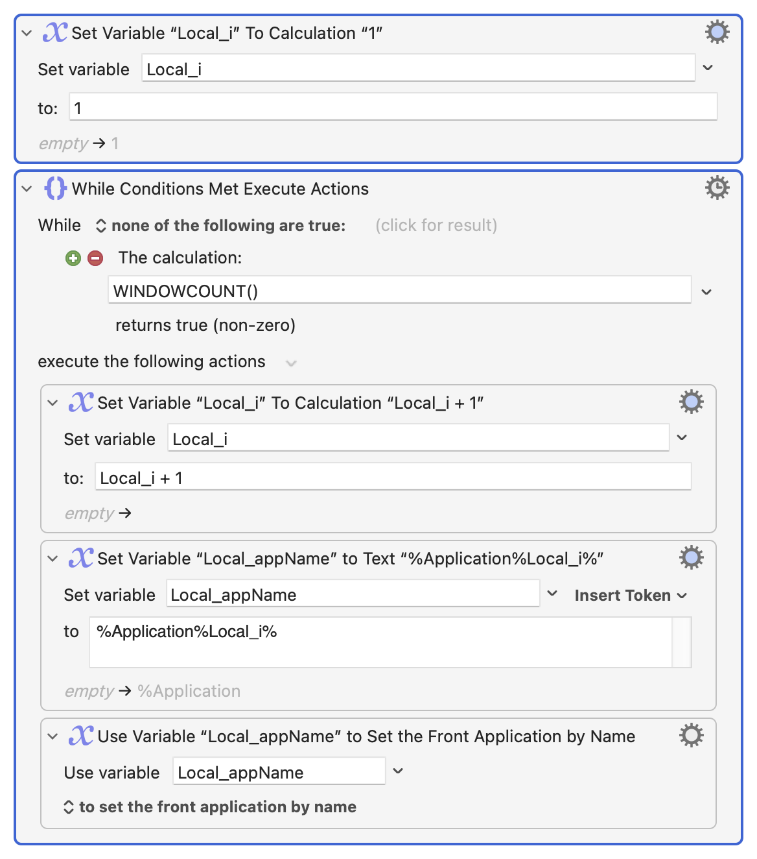This screenshot has height=859, width=757.
Task: Click the '%Application%Local_i%' text field
Action: 380,642
